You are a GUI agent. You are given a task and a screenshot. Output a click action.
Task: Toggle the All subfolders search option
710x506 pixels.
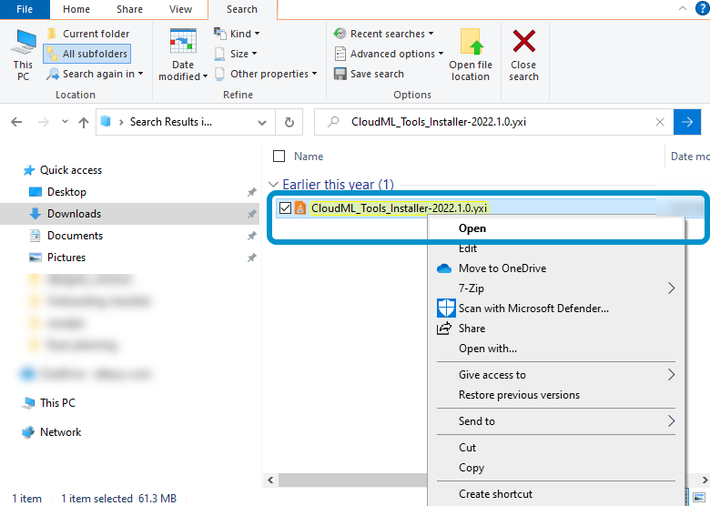[x=87, y=54]
